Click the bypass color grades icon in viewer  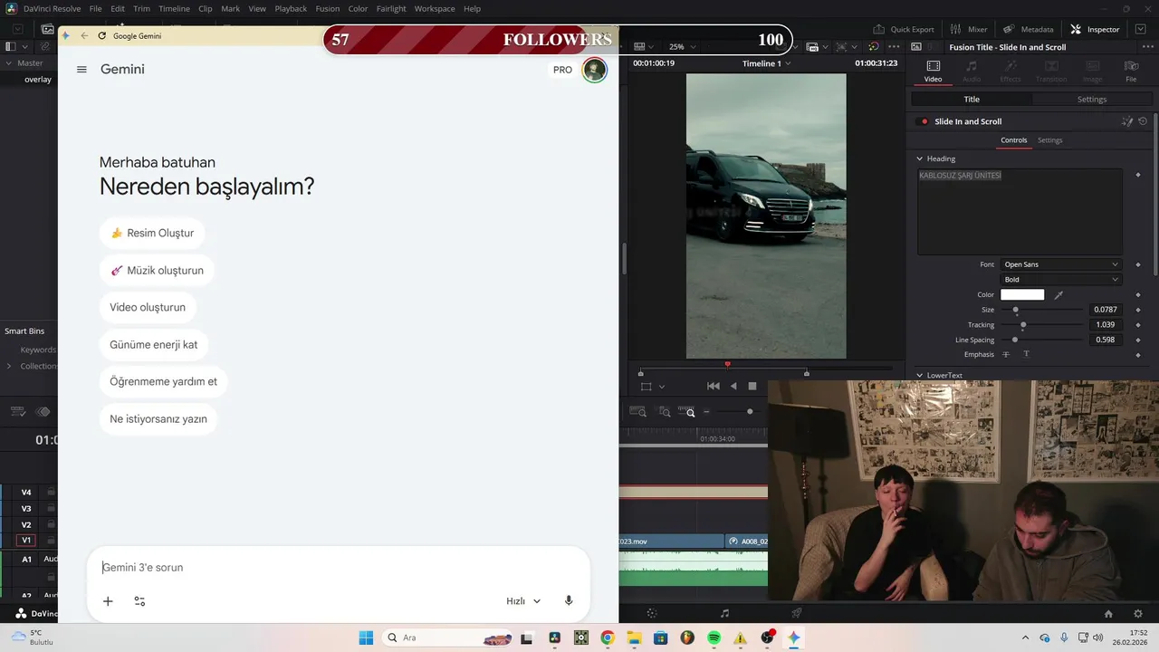coord(874,46)
